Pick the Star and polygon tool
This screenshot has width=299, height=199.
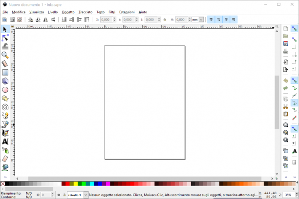click(5, 99)
